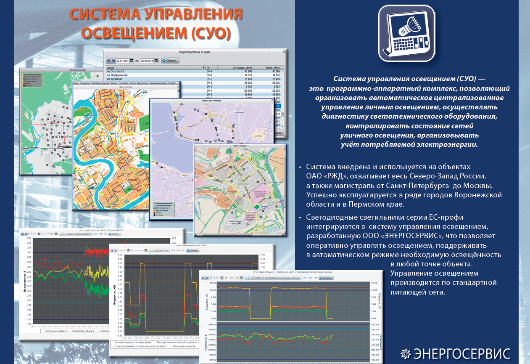Screen dimensions: 530x364
Task: Click Обновить in График напряжения report
Action: coord(114,234)
